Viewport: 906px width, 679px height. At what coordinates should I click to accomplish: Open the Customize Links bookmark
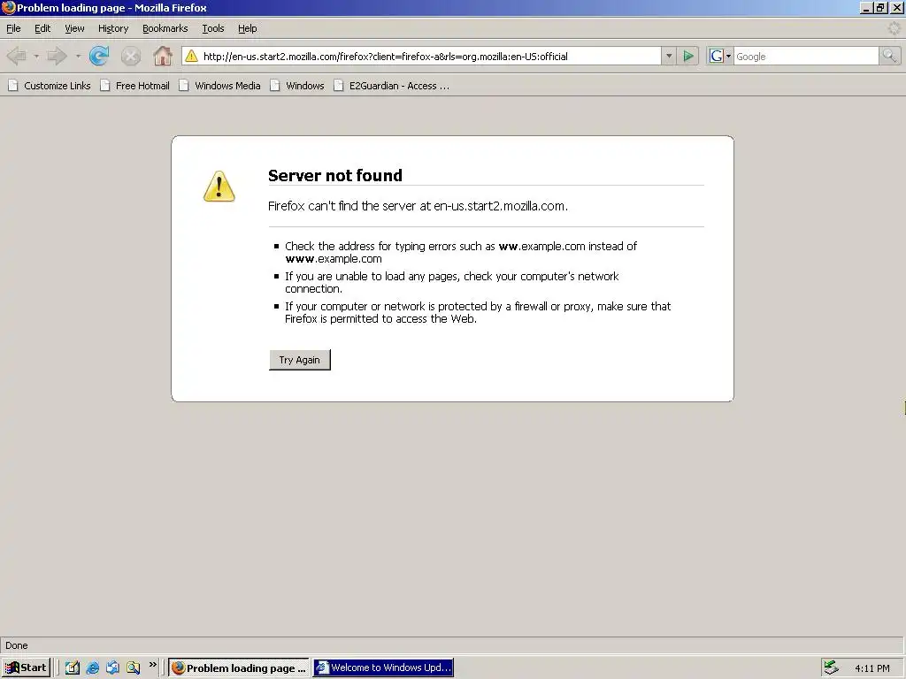coord(50,86)
